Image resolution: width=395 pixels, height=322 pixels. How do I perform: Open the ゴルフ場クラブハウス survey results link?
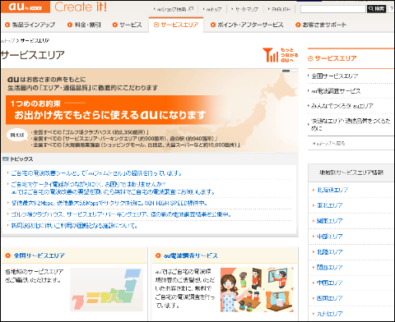[x=121, y=214]
